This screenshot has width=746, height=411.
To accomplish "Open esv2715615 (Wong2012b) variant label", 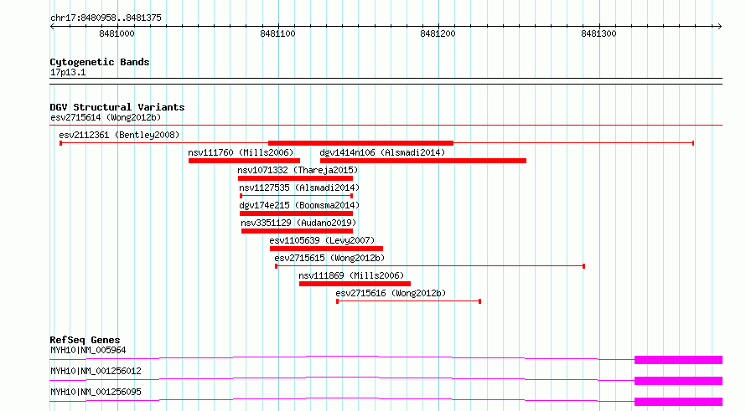I will point(329,258).
